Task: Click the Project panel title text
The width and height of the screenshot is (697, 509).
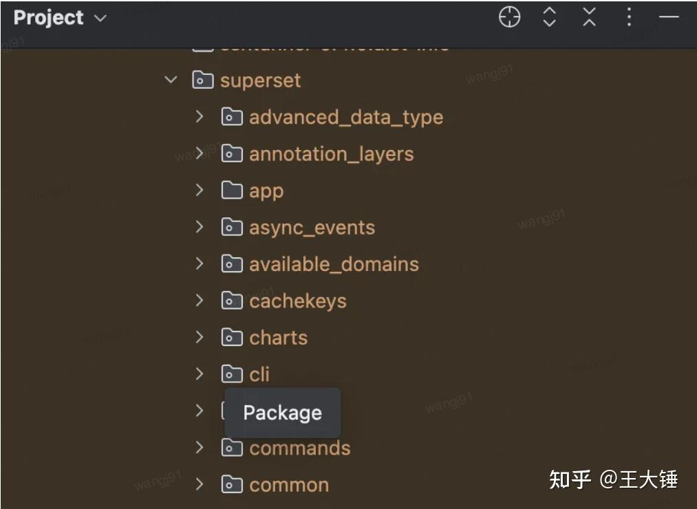Action: pos(49,18)
